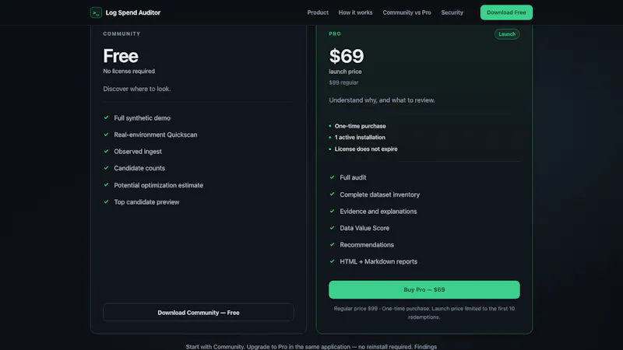Image resolution: width=623 pixels, height=350 pixels.
Task: Click the '$99 regular' price text
Action: [343, 82]
